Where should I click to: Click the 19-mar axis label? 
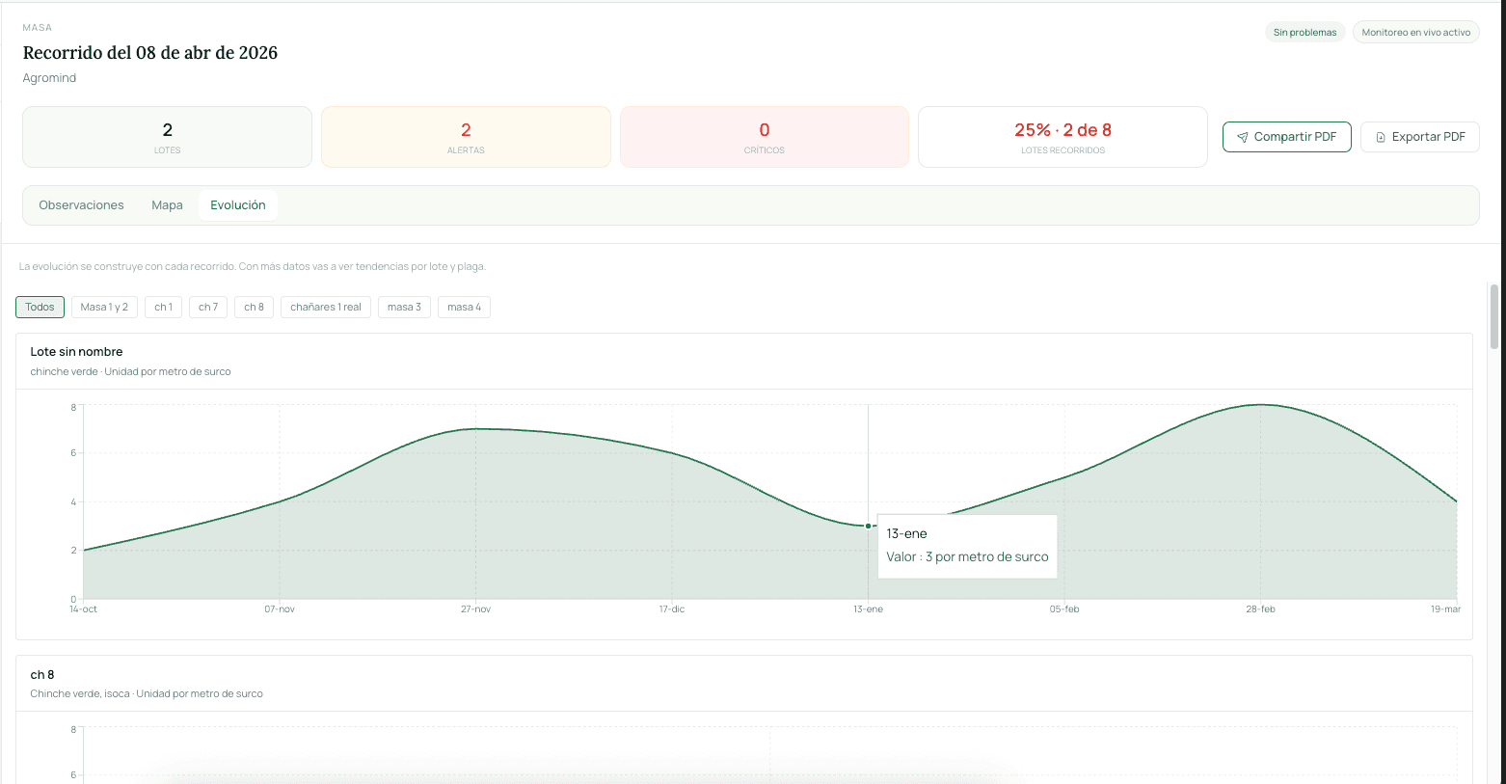tap(1445, 609)
